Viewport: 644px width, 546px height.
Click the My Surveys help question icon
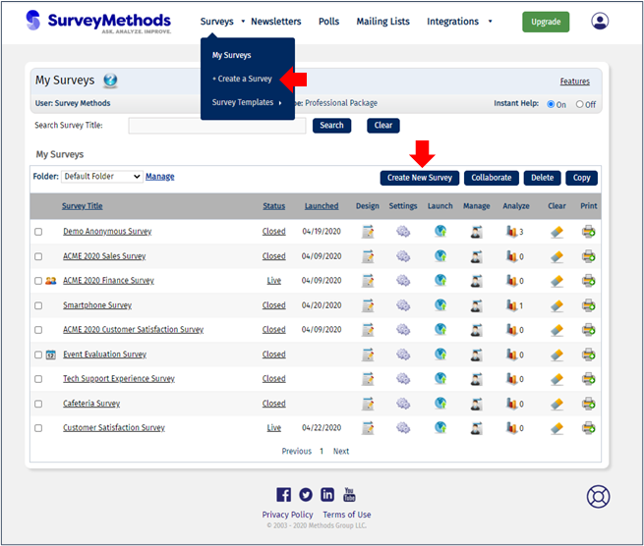pyautogui.click(x=110, y=81)
